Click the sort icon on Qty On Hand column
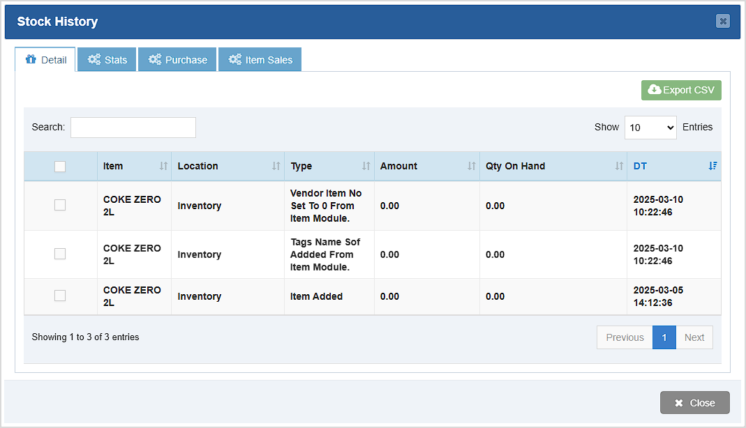 [619, 166]
